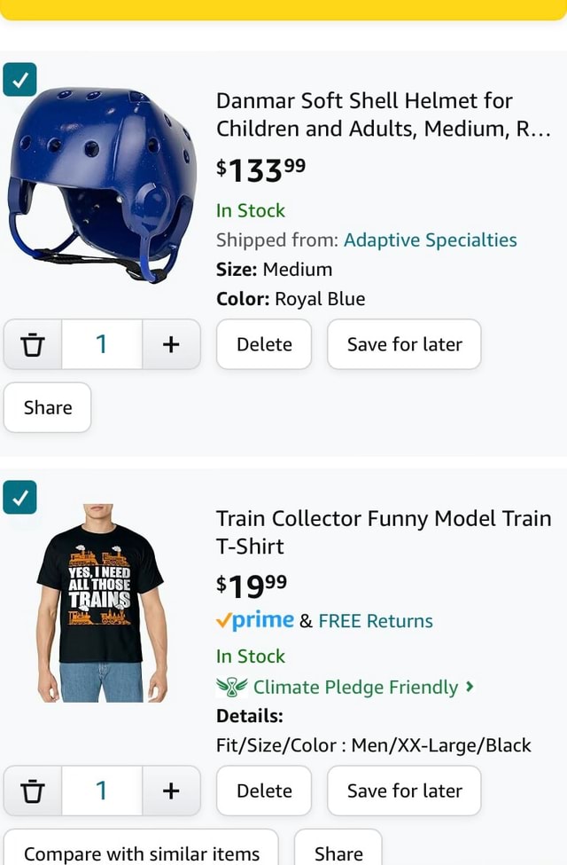
Task: Save the Train T-Shirt for later
Action: [x=404, y=790]
